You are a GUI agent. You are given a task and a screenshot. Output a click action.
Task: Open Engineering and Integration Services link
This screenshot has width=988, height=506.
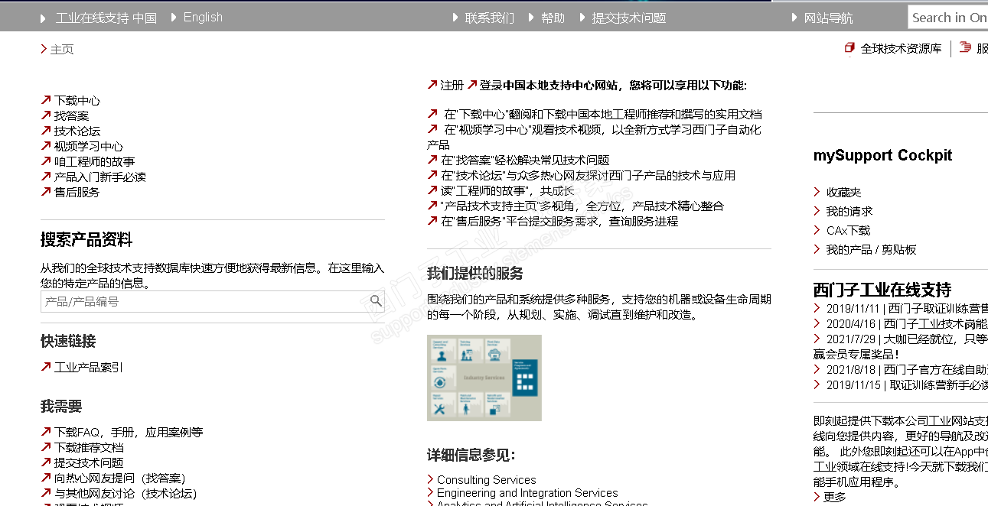[527, 493]
